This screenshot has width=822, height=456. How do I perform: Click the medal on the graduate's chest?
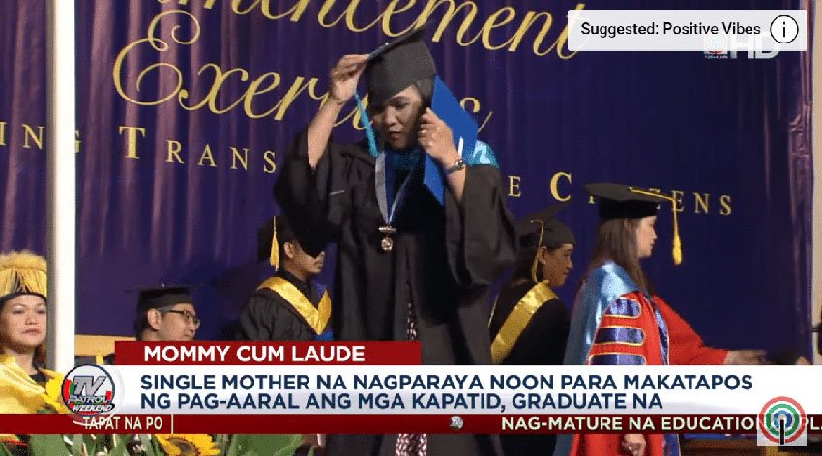point(387,240)
